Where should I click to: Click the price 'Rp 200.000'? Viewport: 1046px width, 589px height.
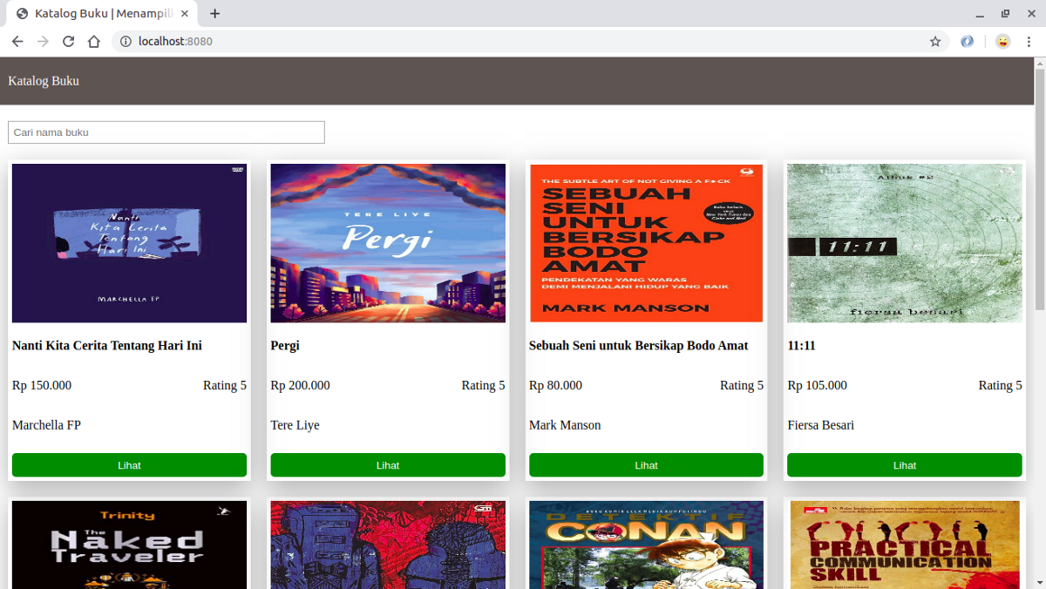click(301, 385)
